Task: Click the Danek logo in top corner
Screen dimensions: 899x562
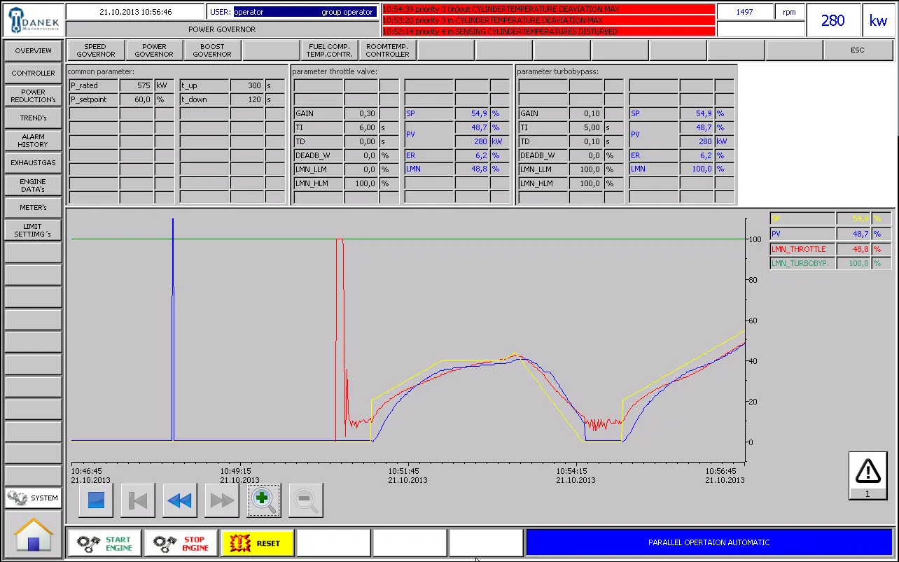Action: [x=33, y=20]
